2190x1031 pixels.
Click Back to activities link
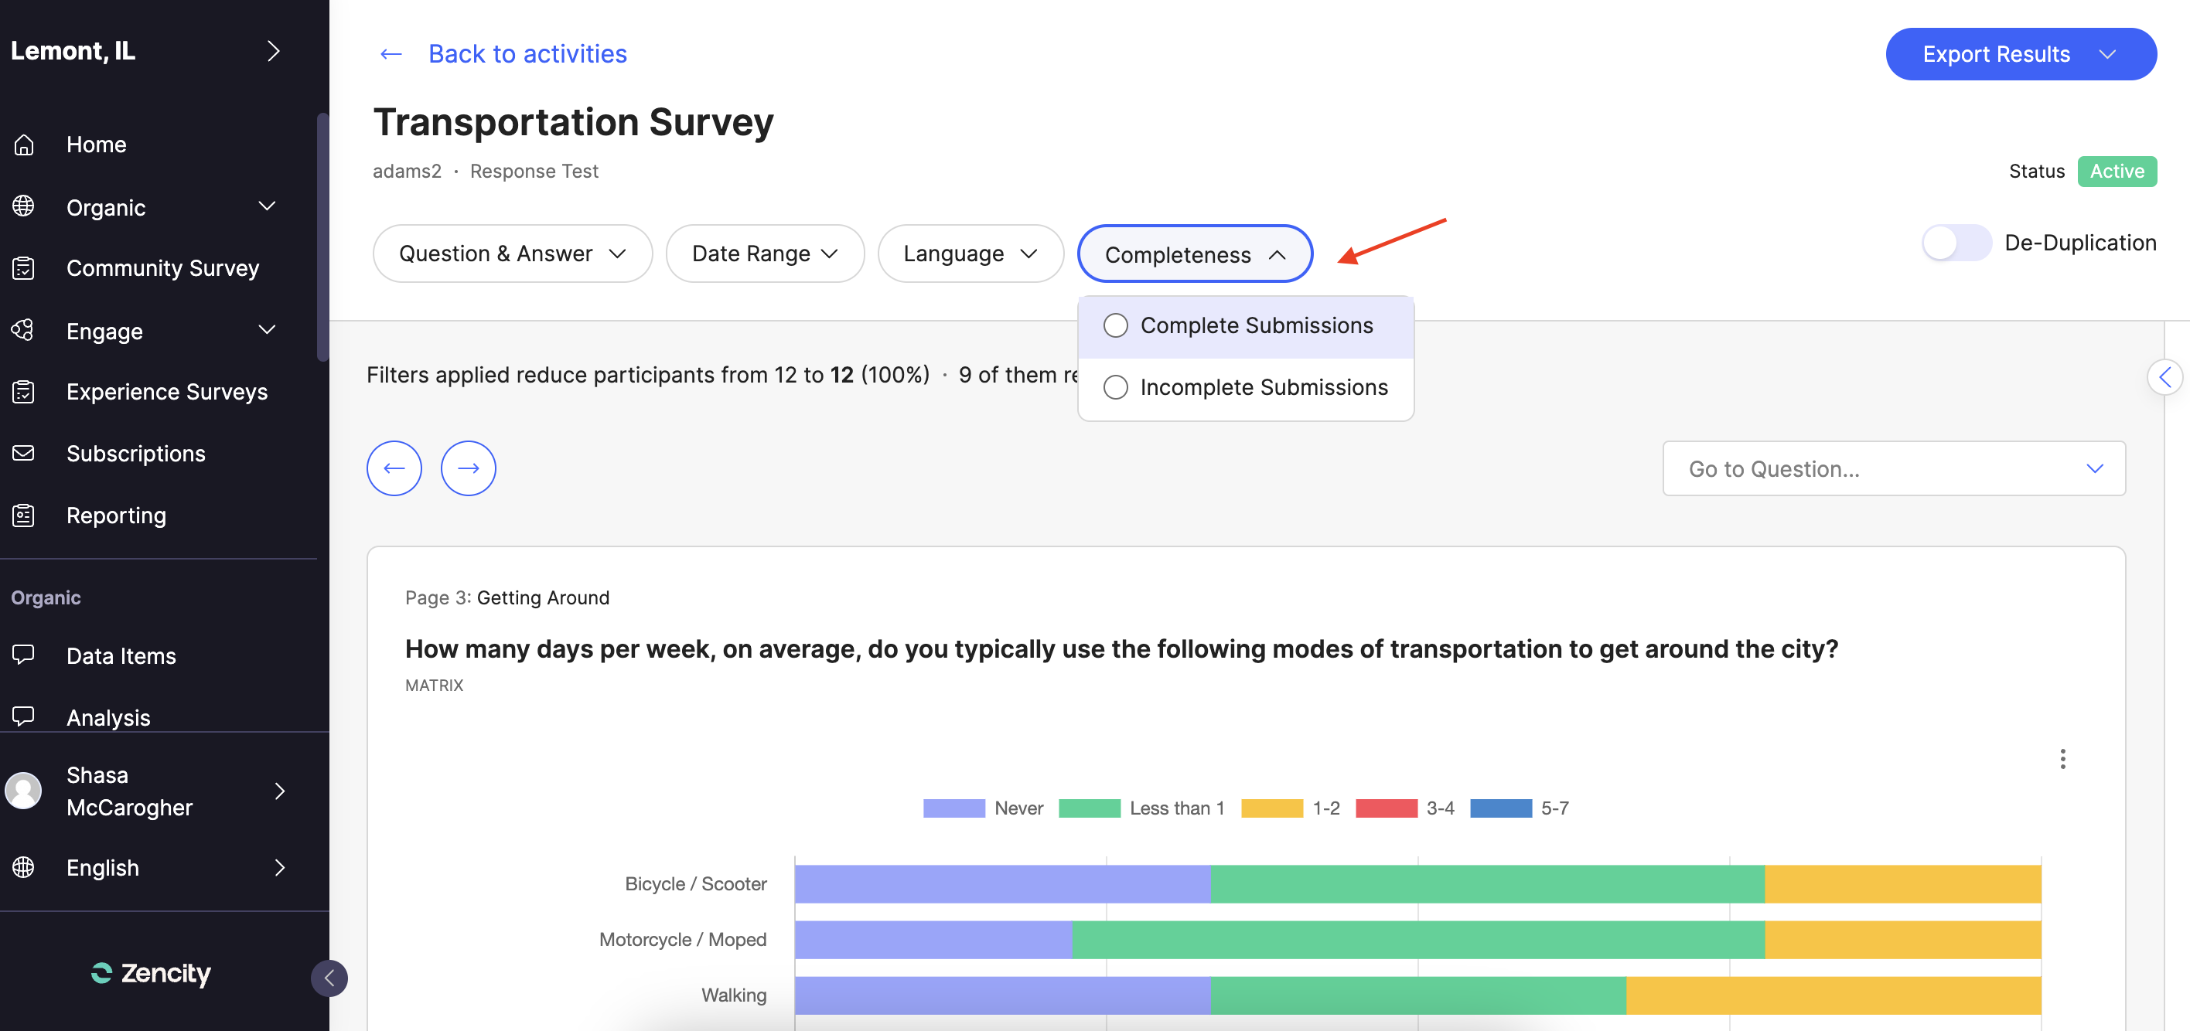point(527,53)
